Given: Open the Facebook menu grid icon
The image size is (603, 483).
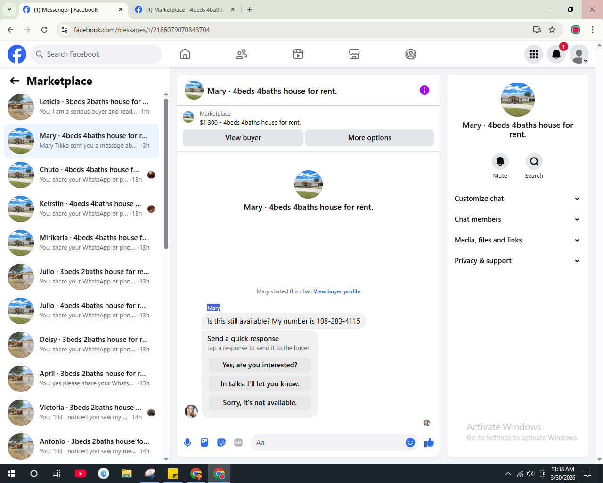Looking at the screenshot, I should tap(534, 54).
